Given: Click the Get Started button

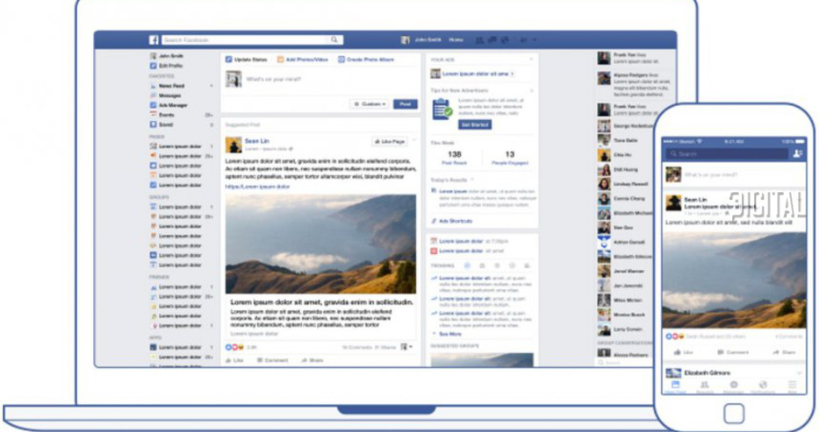Looking at the screenshot, I should [475, 124].
